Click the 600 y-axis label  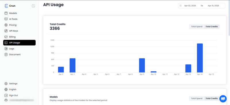[x=53, y=59]
